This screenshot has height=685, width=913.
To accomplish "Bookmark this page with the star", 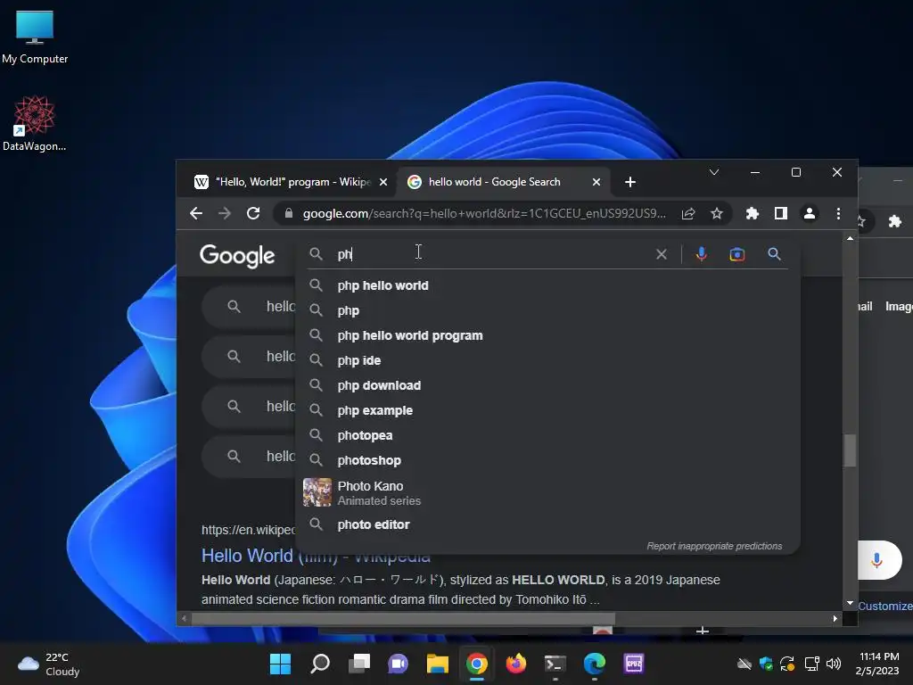I will click(x=717, y=214).
